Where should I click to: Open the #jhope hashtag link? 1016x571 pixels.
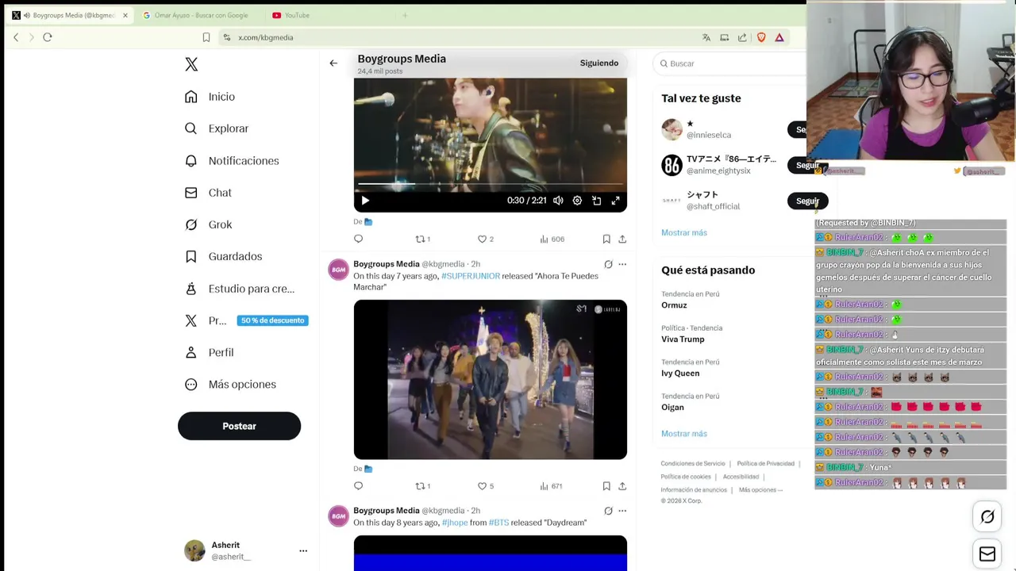pos(455,523)
